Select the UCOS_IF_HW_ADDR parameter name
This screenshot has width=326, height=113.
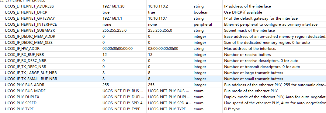click(22, 49)
